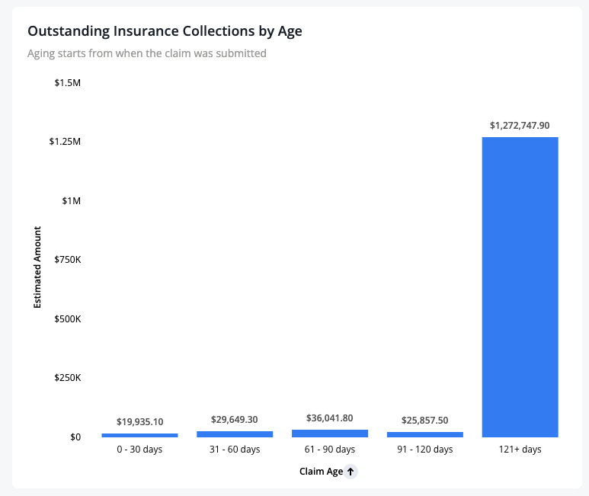The width and height of the screenshot is (589, 496).
Task: Click the 61 - 90 days axis label
Action: point(330,449)
